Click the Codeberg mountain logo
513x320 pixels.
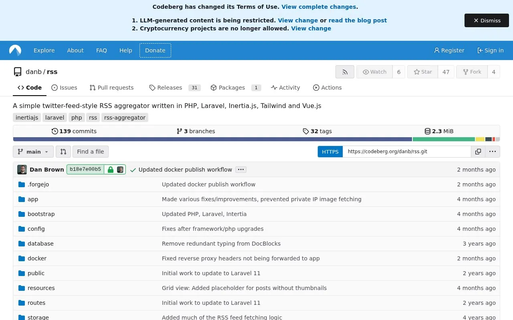(x=15, y=50)
